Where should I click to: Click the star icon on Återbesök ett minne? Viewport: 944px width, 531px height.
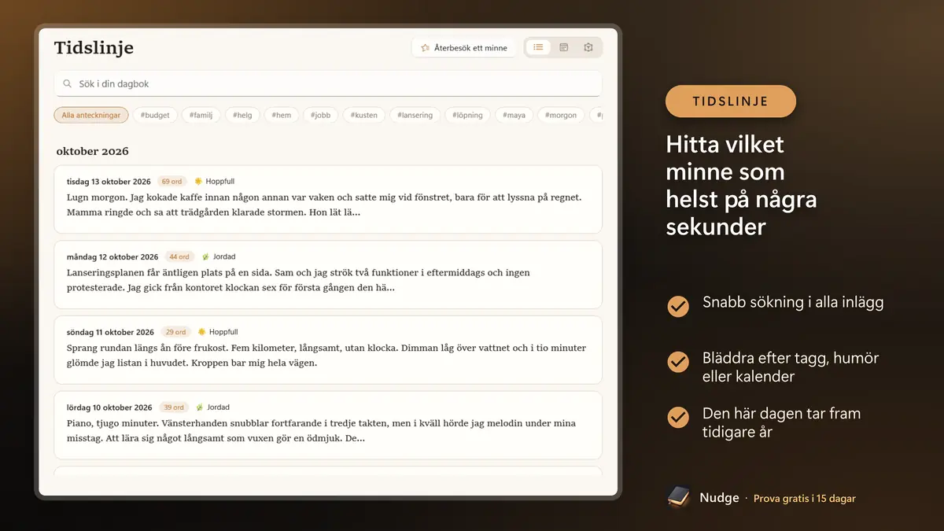425,48
